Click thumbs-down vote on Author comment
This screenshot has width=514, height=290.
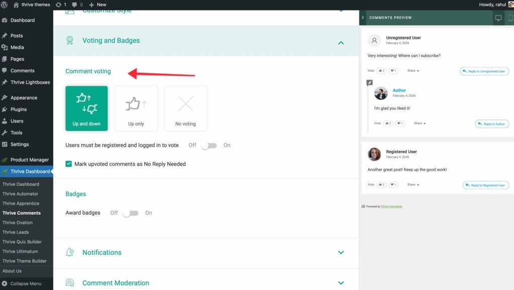pos(400,123)
